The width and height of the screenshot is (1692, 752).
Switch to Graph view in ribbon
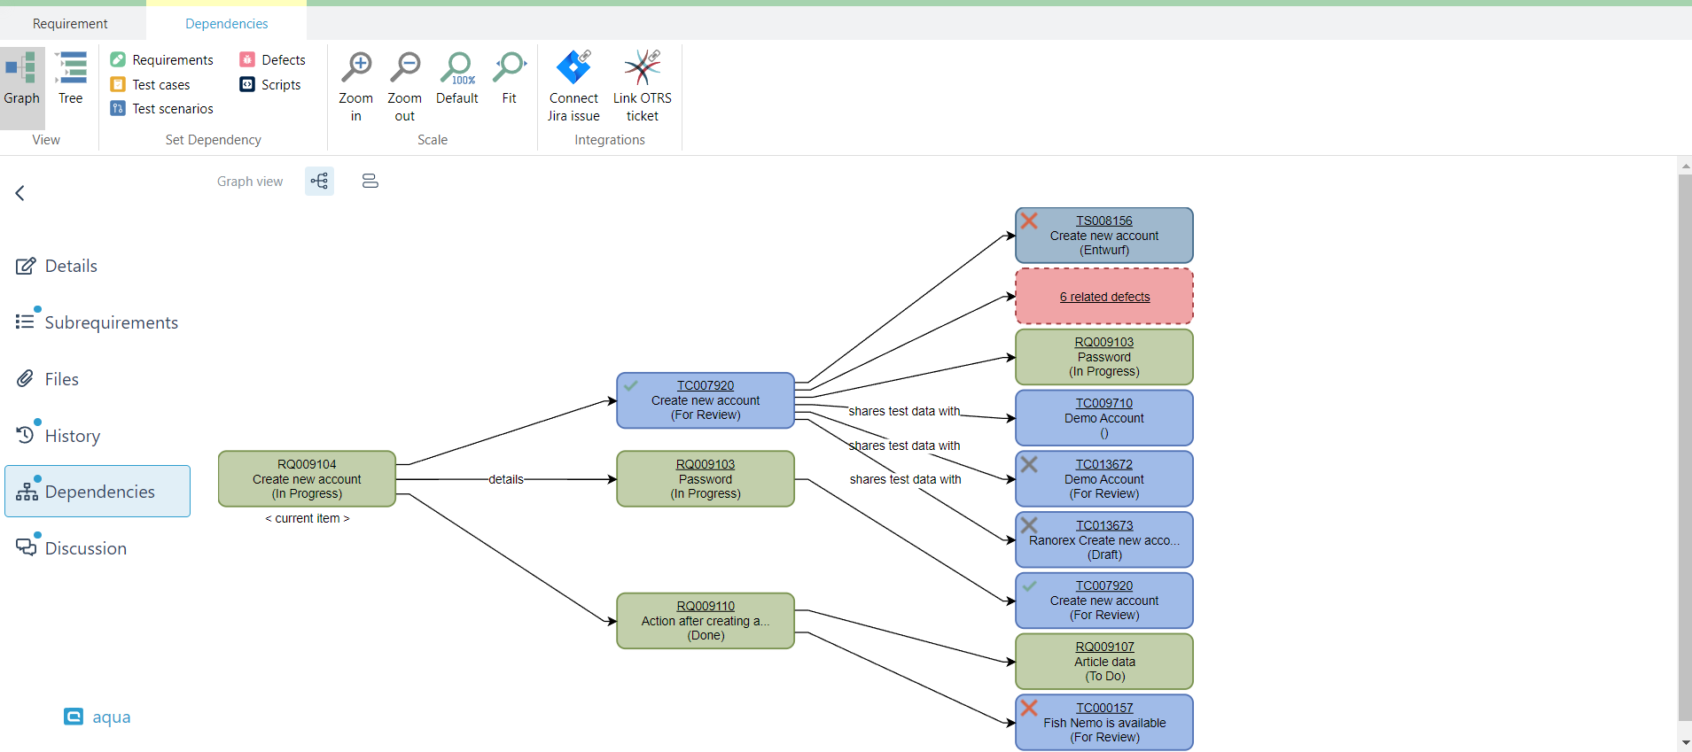point(22,80)
